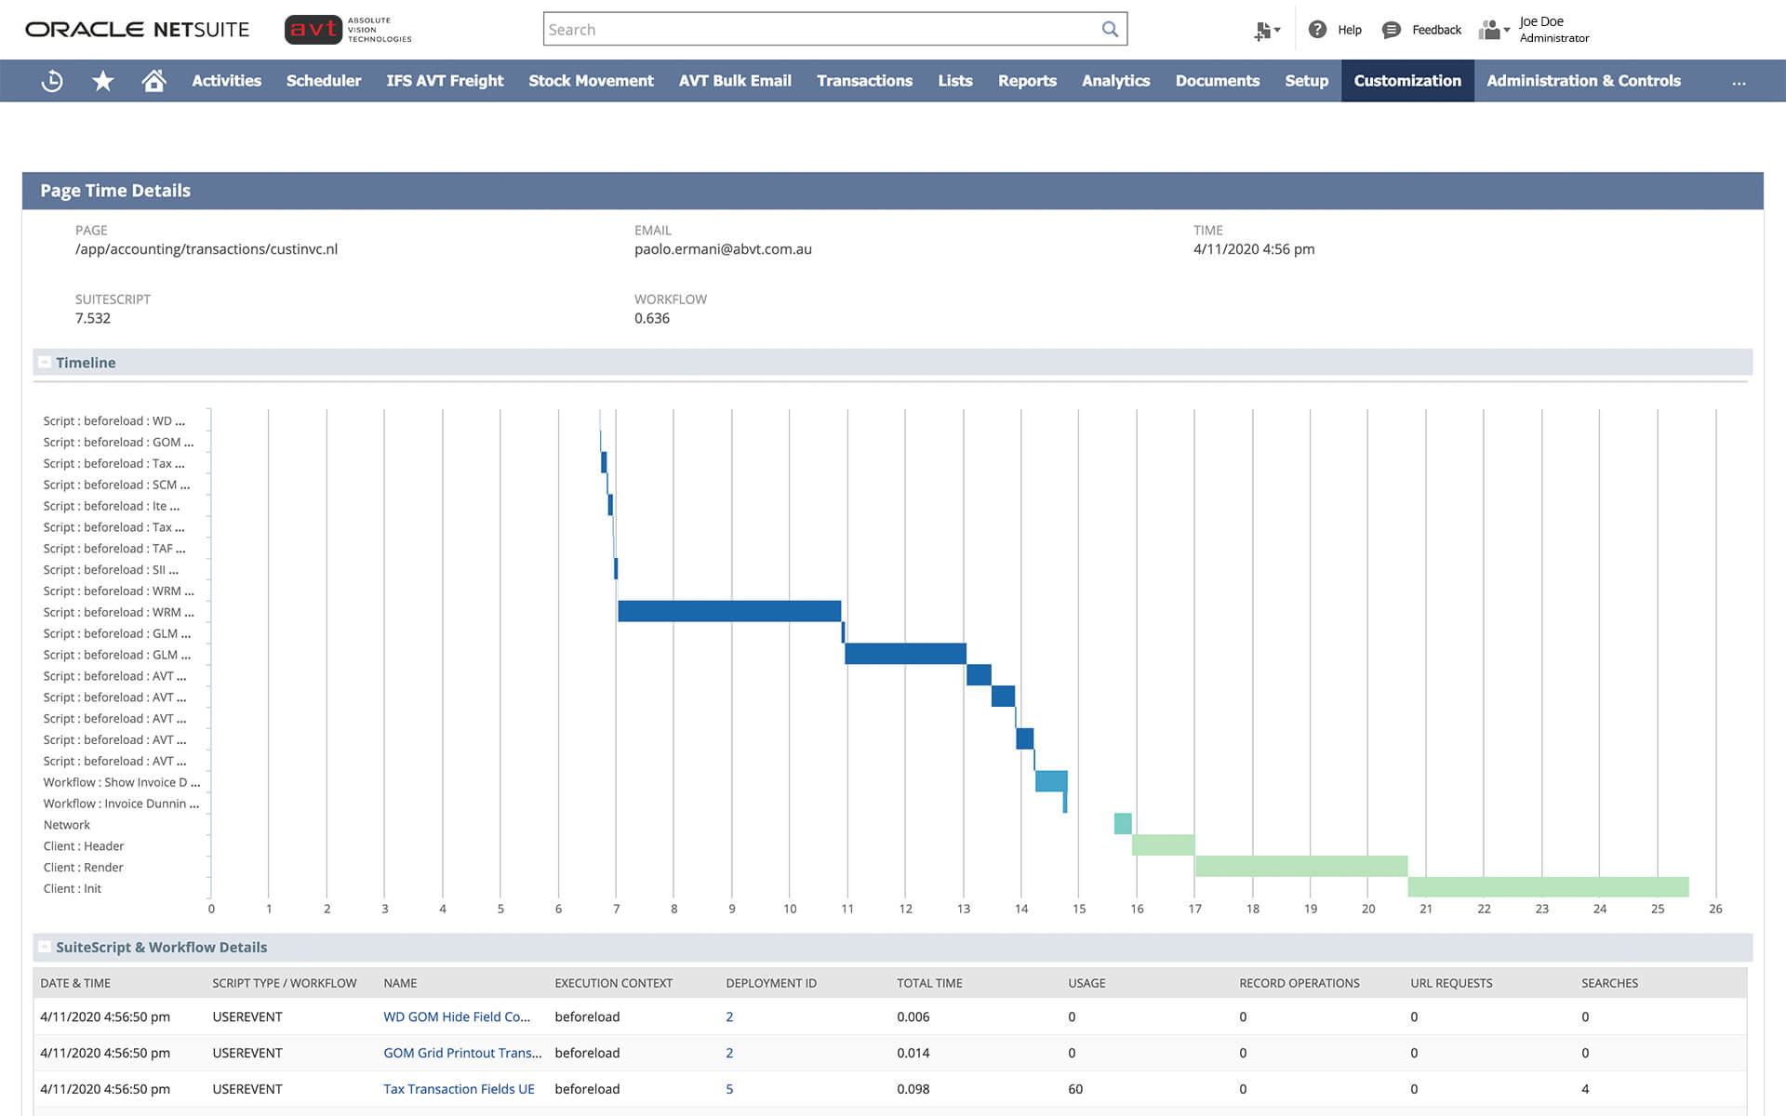Click the Feedback speech bubble icon
1786x1116 pixels.
1391,30
